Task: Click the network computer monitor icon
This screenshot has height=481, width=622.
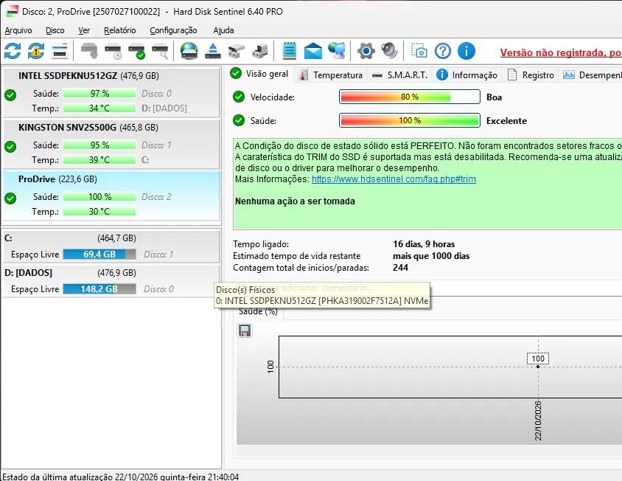Action: (337, 51)
